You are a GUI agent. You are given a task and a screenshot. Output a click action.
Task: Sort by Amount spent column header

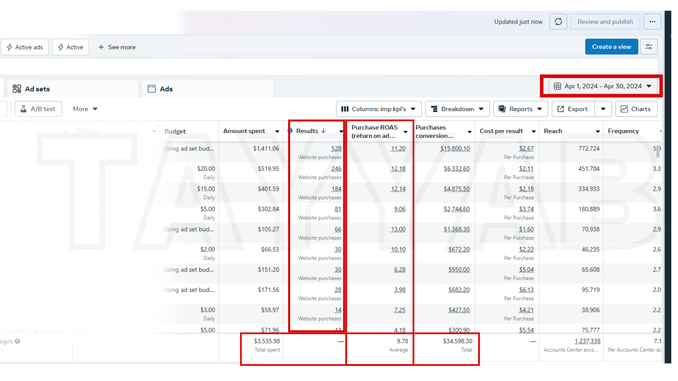[244, 131]
